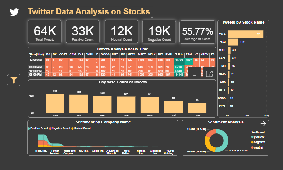283x170 pixels.
Task: Toggle Neutral Count legend item
Action: tap(83, 128)
